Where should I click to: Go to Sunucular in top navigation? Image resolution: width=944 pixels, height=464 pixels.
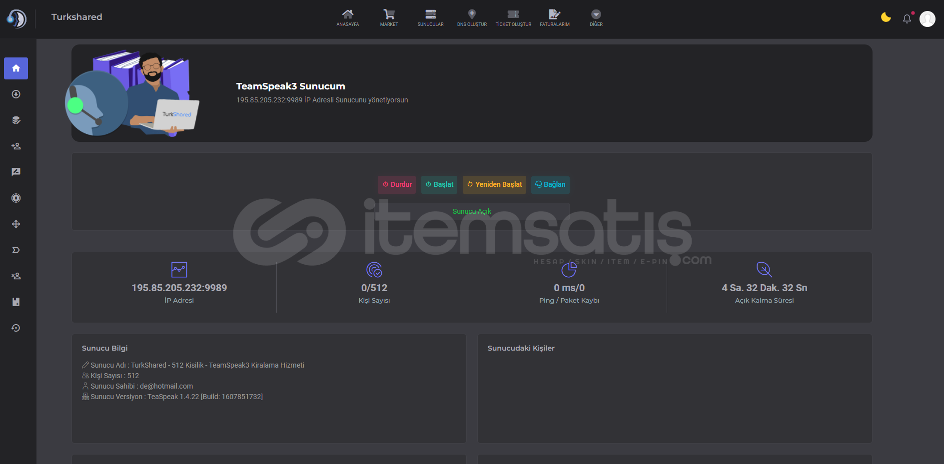click(430, 17)
